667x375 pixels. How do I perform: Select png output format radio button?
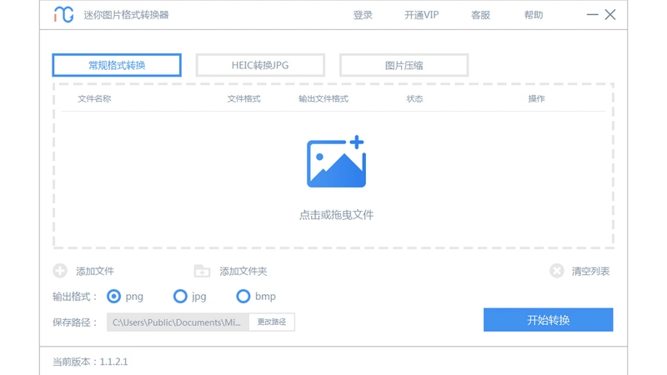coord(113,297)
